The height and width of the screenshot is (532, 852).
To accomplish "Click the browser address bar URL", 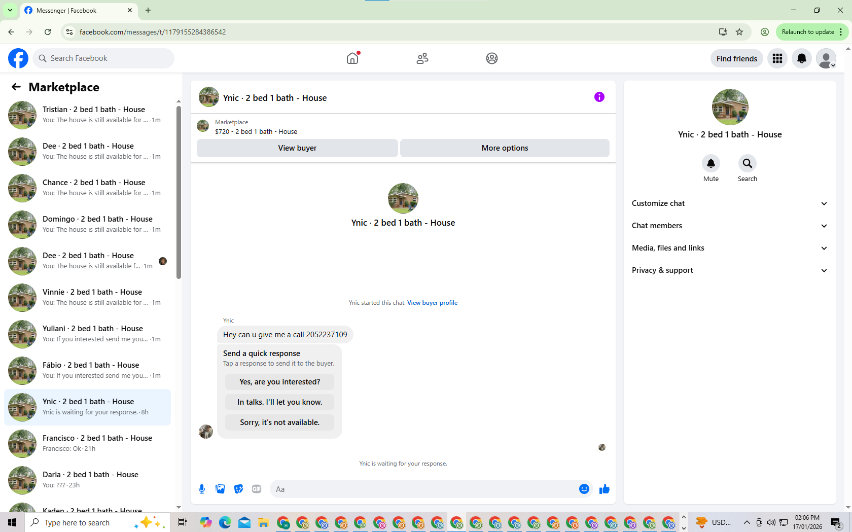I will 153,32.
